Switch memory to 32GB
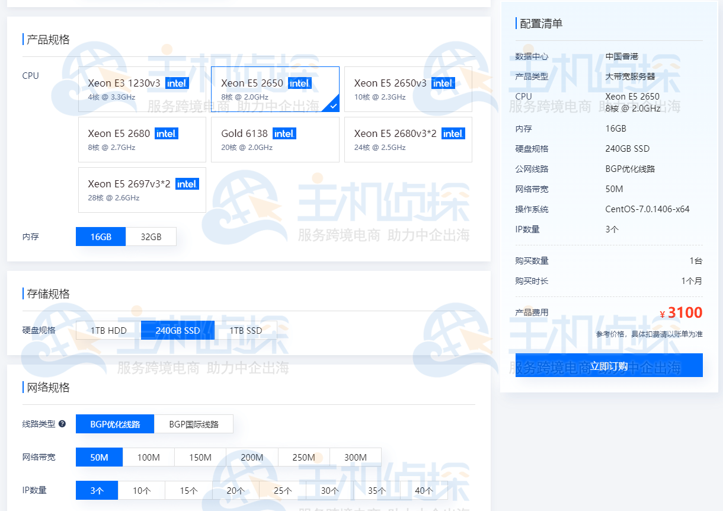The height and width of the screenshot is (511, 723). (x=151, y=237)
